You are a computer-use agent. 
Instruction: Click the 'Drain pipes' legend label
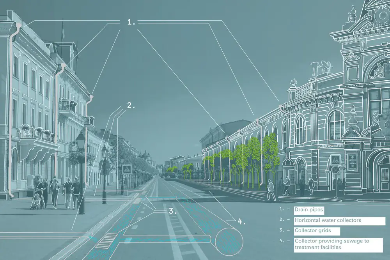(308, 210)
